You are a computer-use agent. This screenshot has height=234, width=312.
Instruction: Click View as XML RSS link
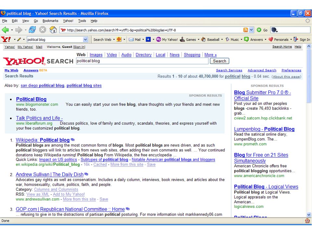[38, 194]
